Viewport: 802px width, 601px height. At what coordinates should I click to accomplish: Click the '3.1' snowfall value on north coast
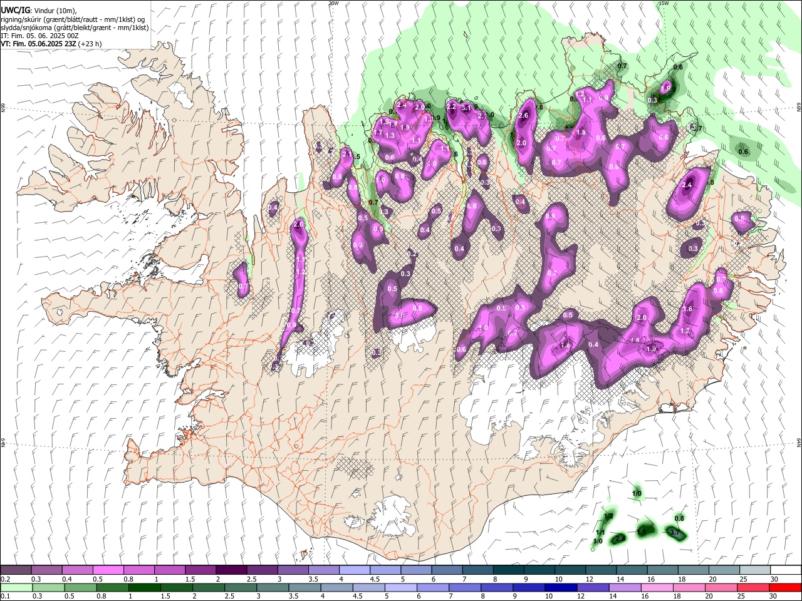(466, 108)
